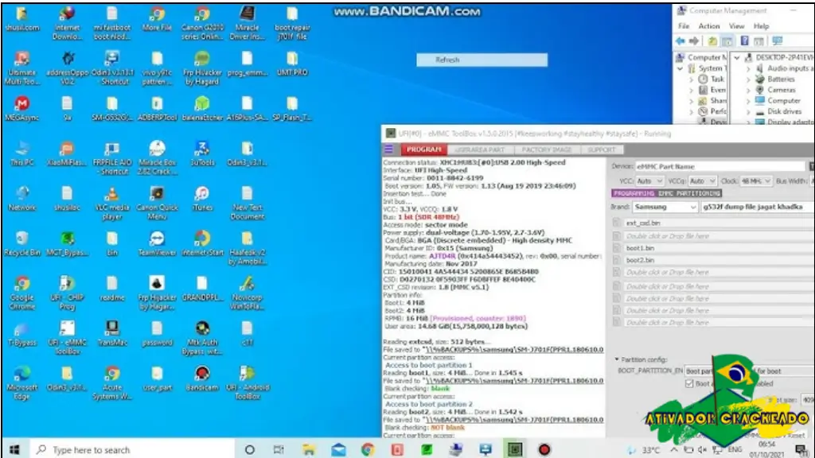
Task: Select the iTunes desktop icon
Action: (x=202, y=198)
